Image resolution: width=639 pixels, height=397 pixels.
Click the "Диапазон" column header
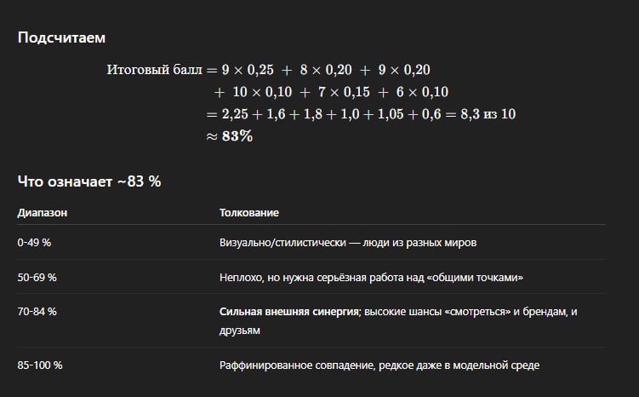pyautogui.click(x=43, y=213)
